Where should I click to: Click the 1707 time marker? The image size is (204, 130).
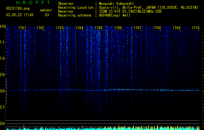click(138, 28)
